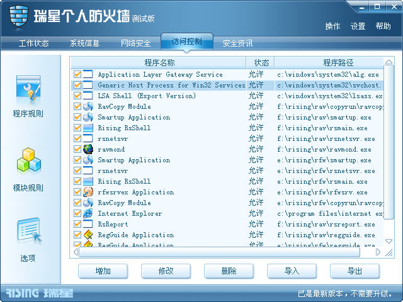Click icon of Application Layer Gateway Service row
The height and width of the screenshot is (302, 403).
(x=88, y=74)
